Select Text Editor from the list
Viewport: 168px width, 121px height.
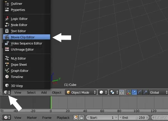click(x=27, y=31)
